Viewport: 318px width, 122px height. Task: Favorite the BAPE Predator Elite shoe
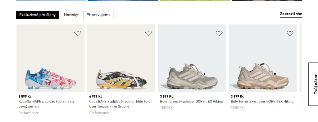pos(148,33)
